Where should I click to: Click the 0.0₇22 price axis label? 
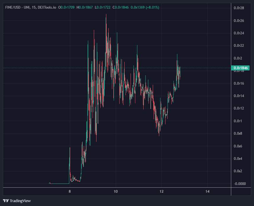click(x=239, y=46)
